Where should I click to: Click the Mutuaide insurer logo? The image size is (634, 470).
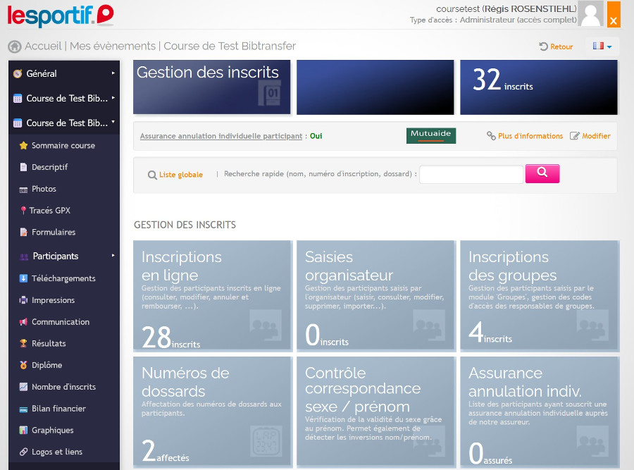coord(430,136)
